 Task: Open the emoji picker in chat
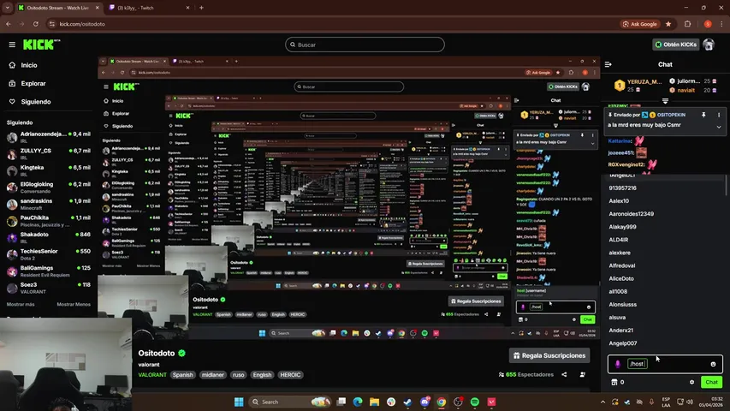(713, 364)
